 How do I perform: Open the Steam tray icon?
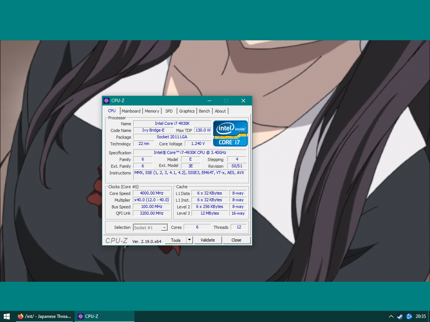coord(400,316)
